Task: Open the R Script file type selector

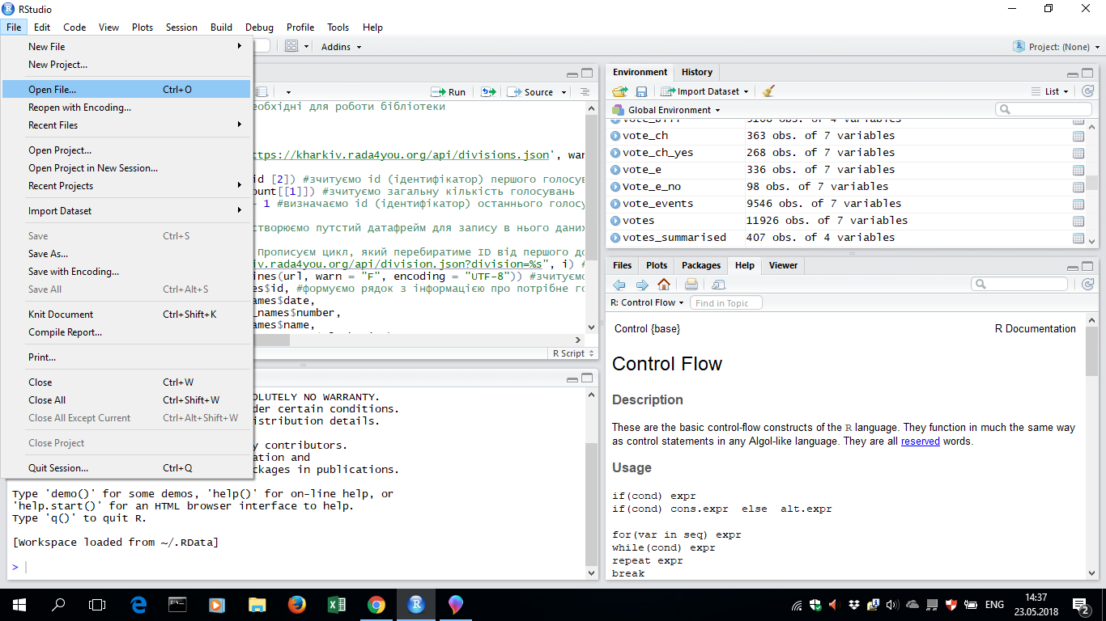Action: (x=573, y=353)
